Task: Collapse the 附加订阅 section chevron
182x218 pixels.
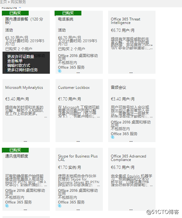Action: 20,7
